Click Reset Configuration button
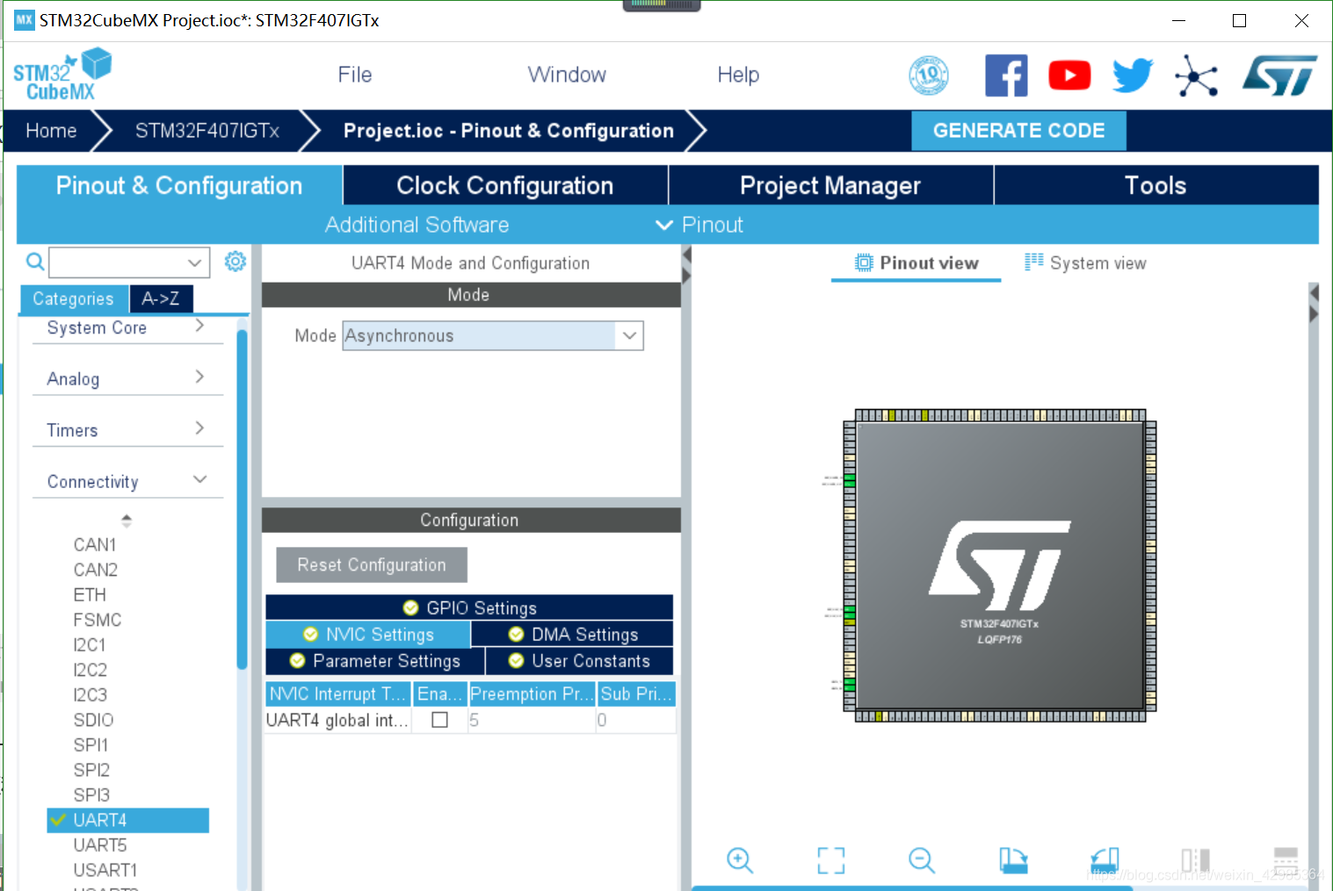Viewport: 1333px width, 891px height. (x=372, y=564)
